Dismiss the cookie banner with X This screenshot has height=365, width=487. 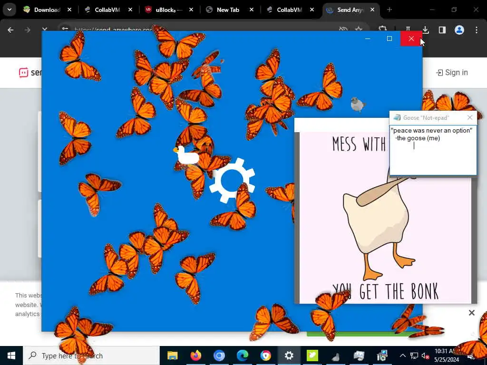[x=471, y=313]
